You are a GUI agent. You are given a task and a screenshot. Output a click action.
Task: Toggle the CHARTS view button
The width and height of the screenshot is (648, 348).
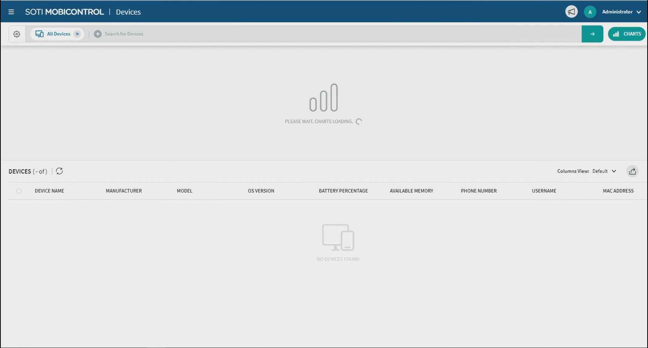click(626, 34)
